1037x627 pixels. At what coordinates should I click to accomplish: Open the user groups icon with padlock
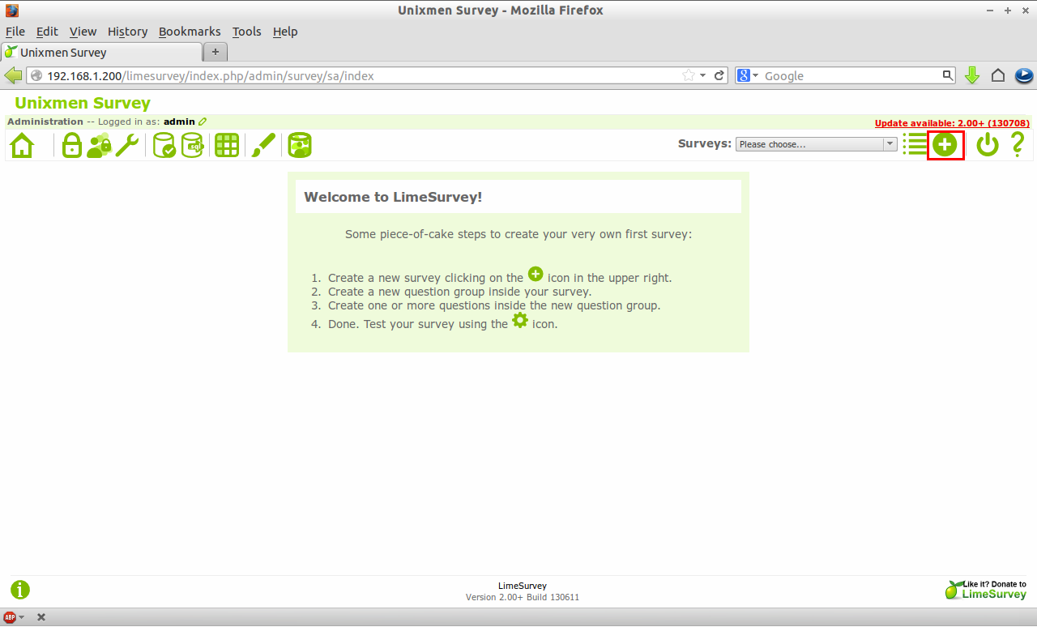click(99, 146)
